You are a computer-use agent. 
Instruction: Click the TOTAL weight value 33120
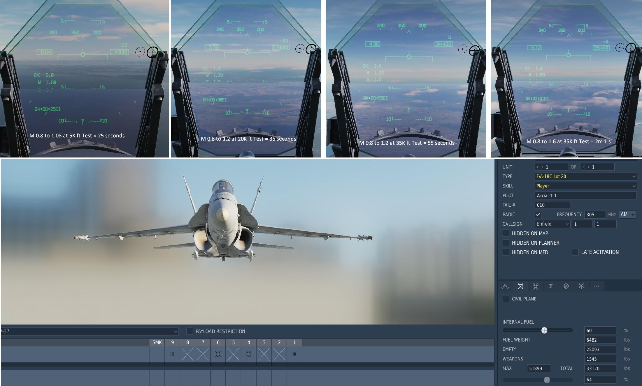click(x=600, y=369)
